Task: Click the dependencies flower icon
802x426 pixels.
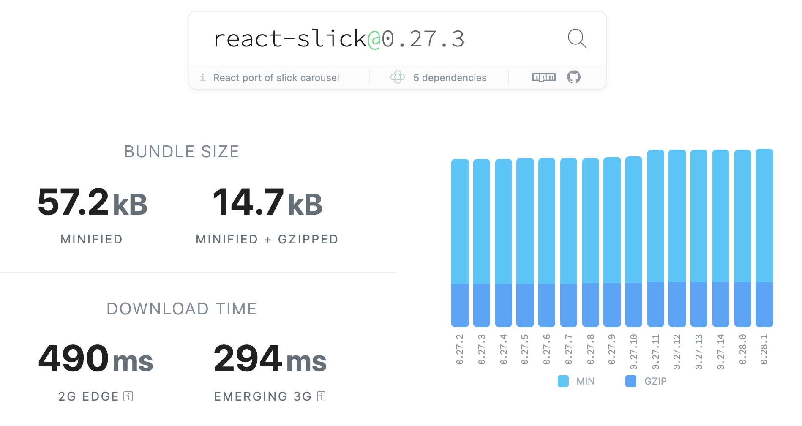Action: [398, 77]
